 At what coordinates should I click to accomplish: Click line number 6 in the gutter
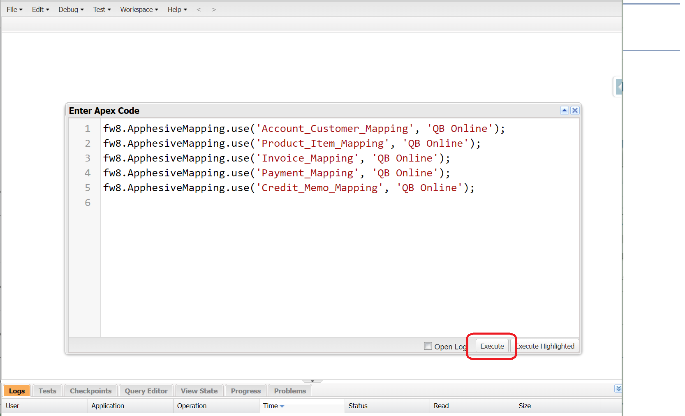(88, 203)
